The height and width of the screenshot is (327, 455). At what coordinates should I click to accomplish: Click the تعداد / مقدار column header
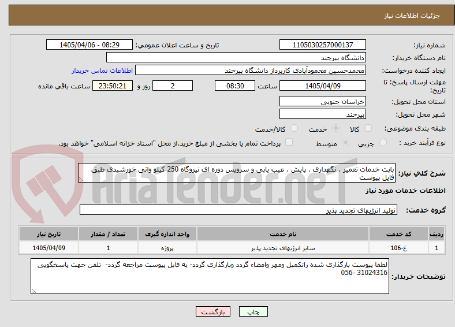108,234
